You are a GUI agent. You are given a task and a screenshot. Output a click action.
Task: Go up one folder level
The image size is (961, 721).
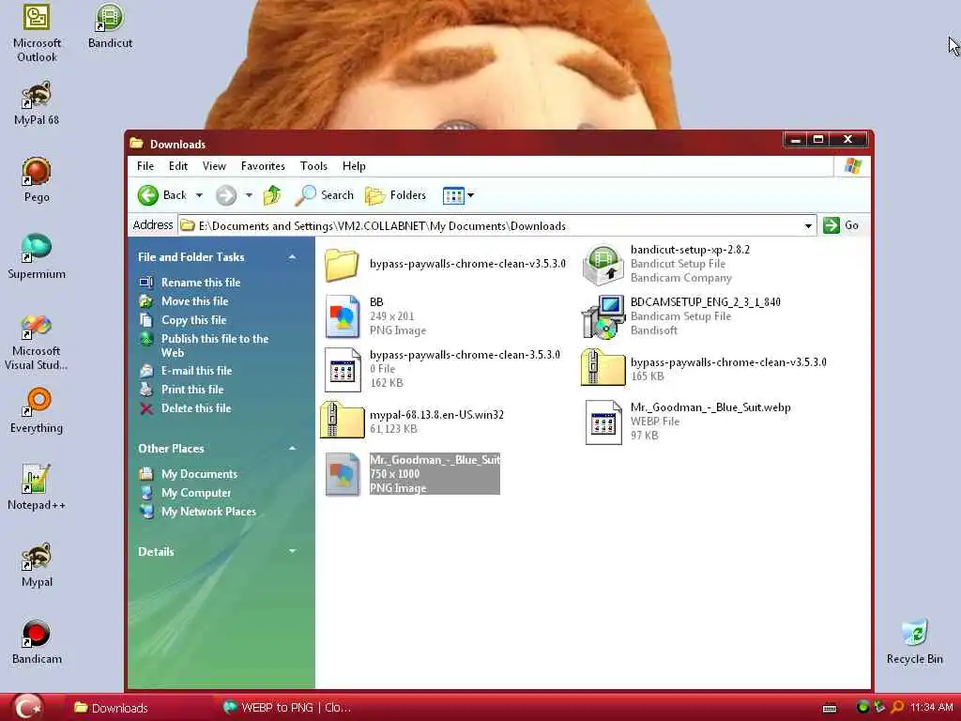click(272, 195)
